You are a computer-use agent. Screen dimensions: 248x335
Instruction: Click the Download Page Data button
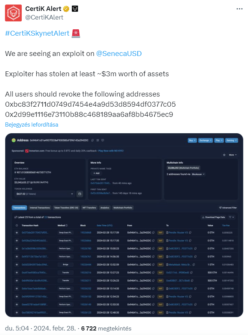click(214, 217)
